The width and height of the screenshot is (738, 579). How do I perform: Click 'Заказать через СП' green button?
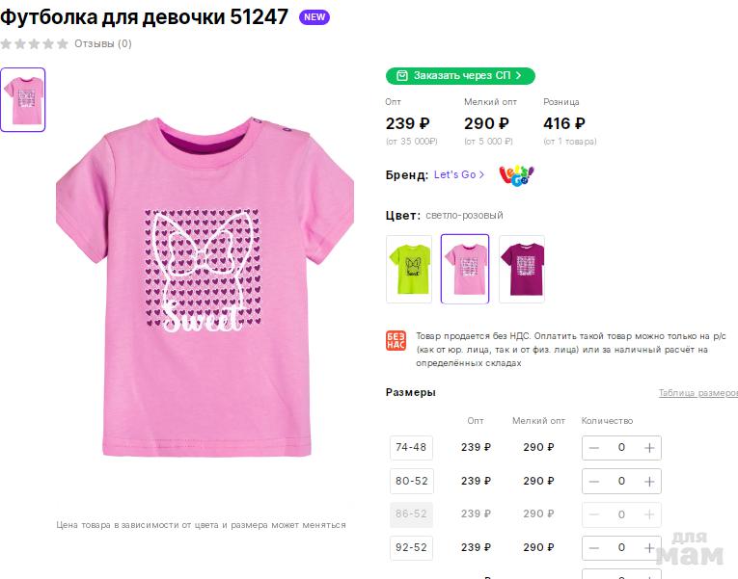pos(460,76)
